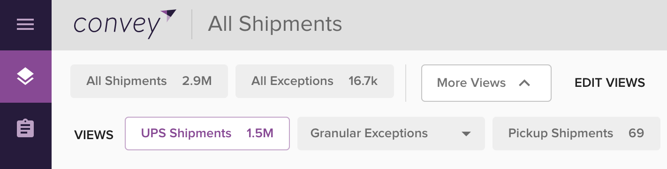Collapse More Views using the up chevron
Screen dimensions: 667x169
point(524,83)
